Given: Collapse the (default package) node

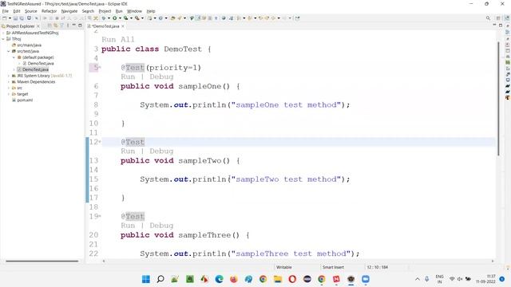Looking at the screenshot, I should pos(14,57).
